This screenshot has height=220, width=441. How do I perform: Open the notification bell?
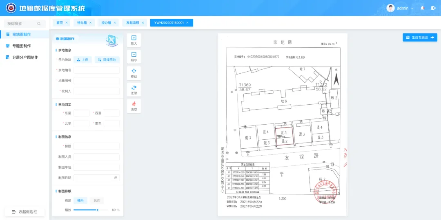tap(422, 8)
